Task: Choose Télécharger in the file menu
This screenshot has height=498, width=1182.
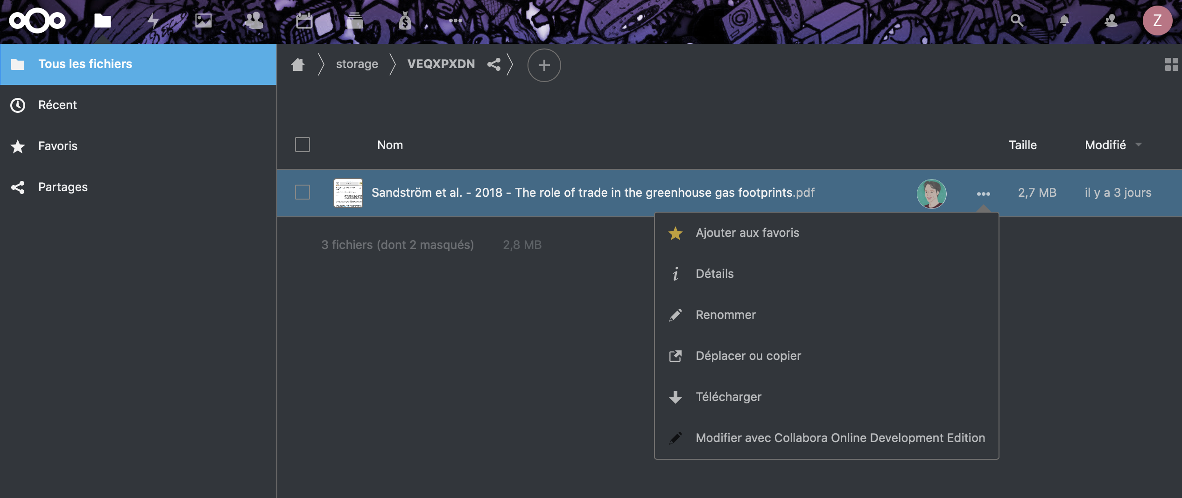Action: 728,397
